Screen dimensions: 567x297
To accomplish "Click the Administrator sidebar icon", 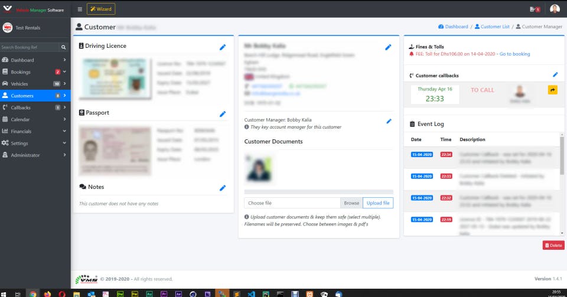I will 5,155.
